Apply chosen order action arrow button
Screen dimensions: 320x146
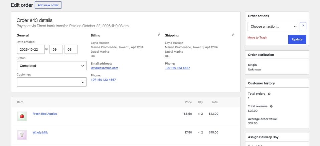click(303, 26)
